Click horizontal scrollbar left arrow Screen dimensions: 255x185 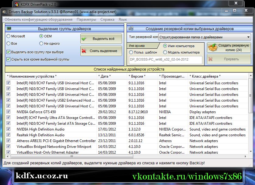[8, 156]
